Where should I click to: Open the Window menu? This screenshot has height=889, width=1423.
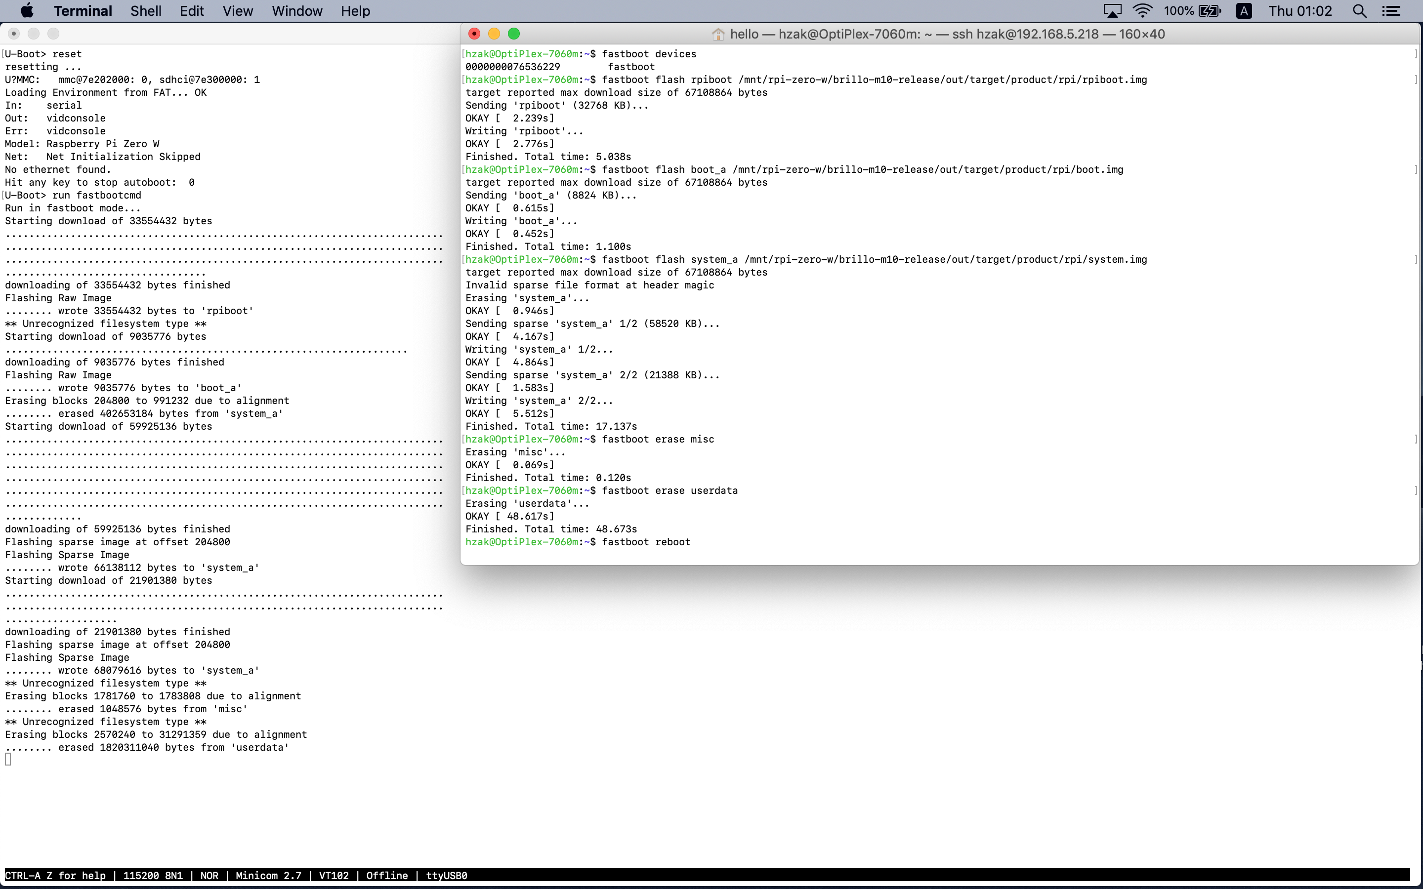click(x=297, y=10)
